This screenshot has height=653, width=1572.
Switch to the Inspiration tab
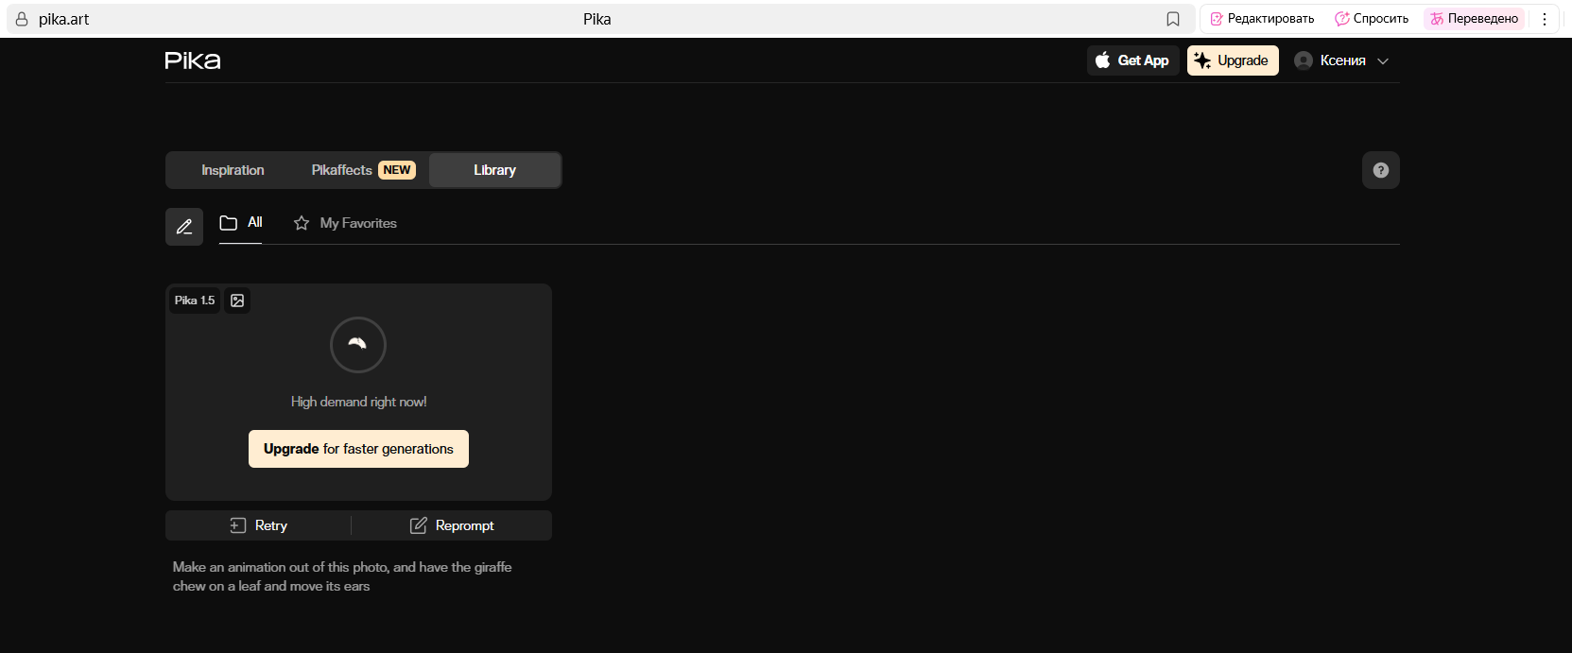click(x=233, y=170)
